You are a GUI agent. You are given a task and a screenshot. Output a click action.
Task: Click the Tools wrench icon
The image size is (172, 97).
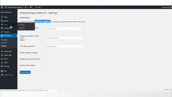coord(2,63)
